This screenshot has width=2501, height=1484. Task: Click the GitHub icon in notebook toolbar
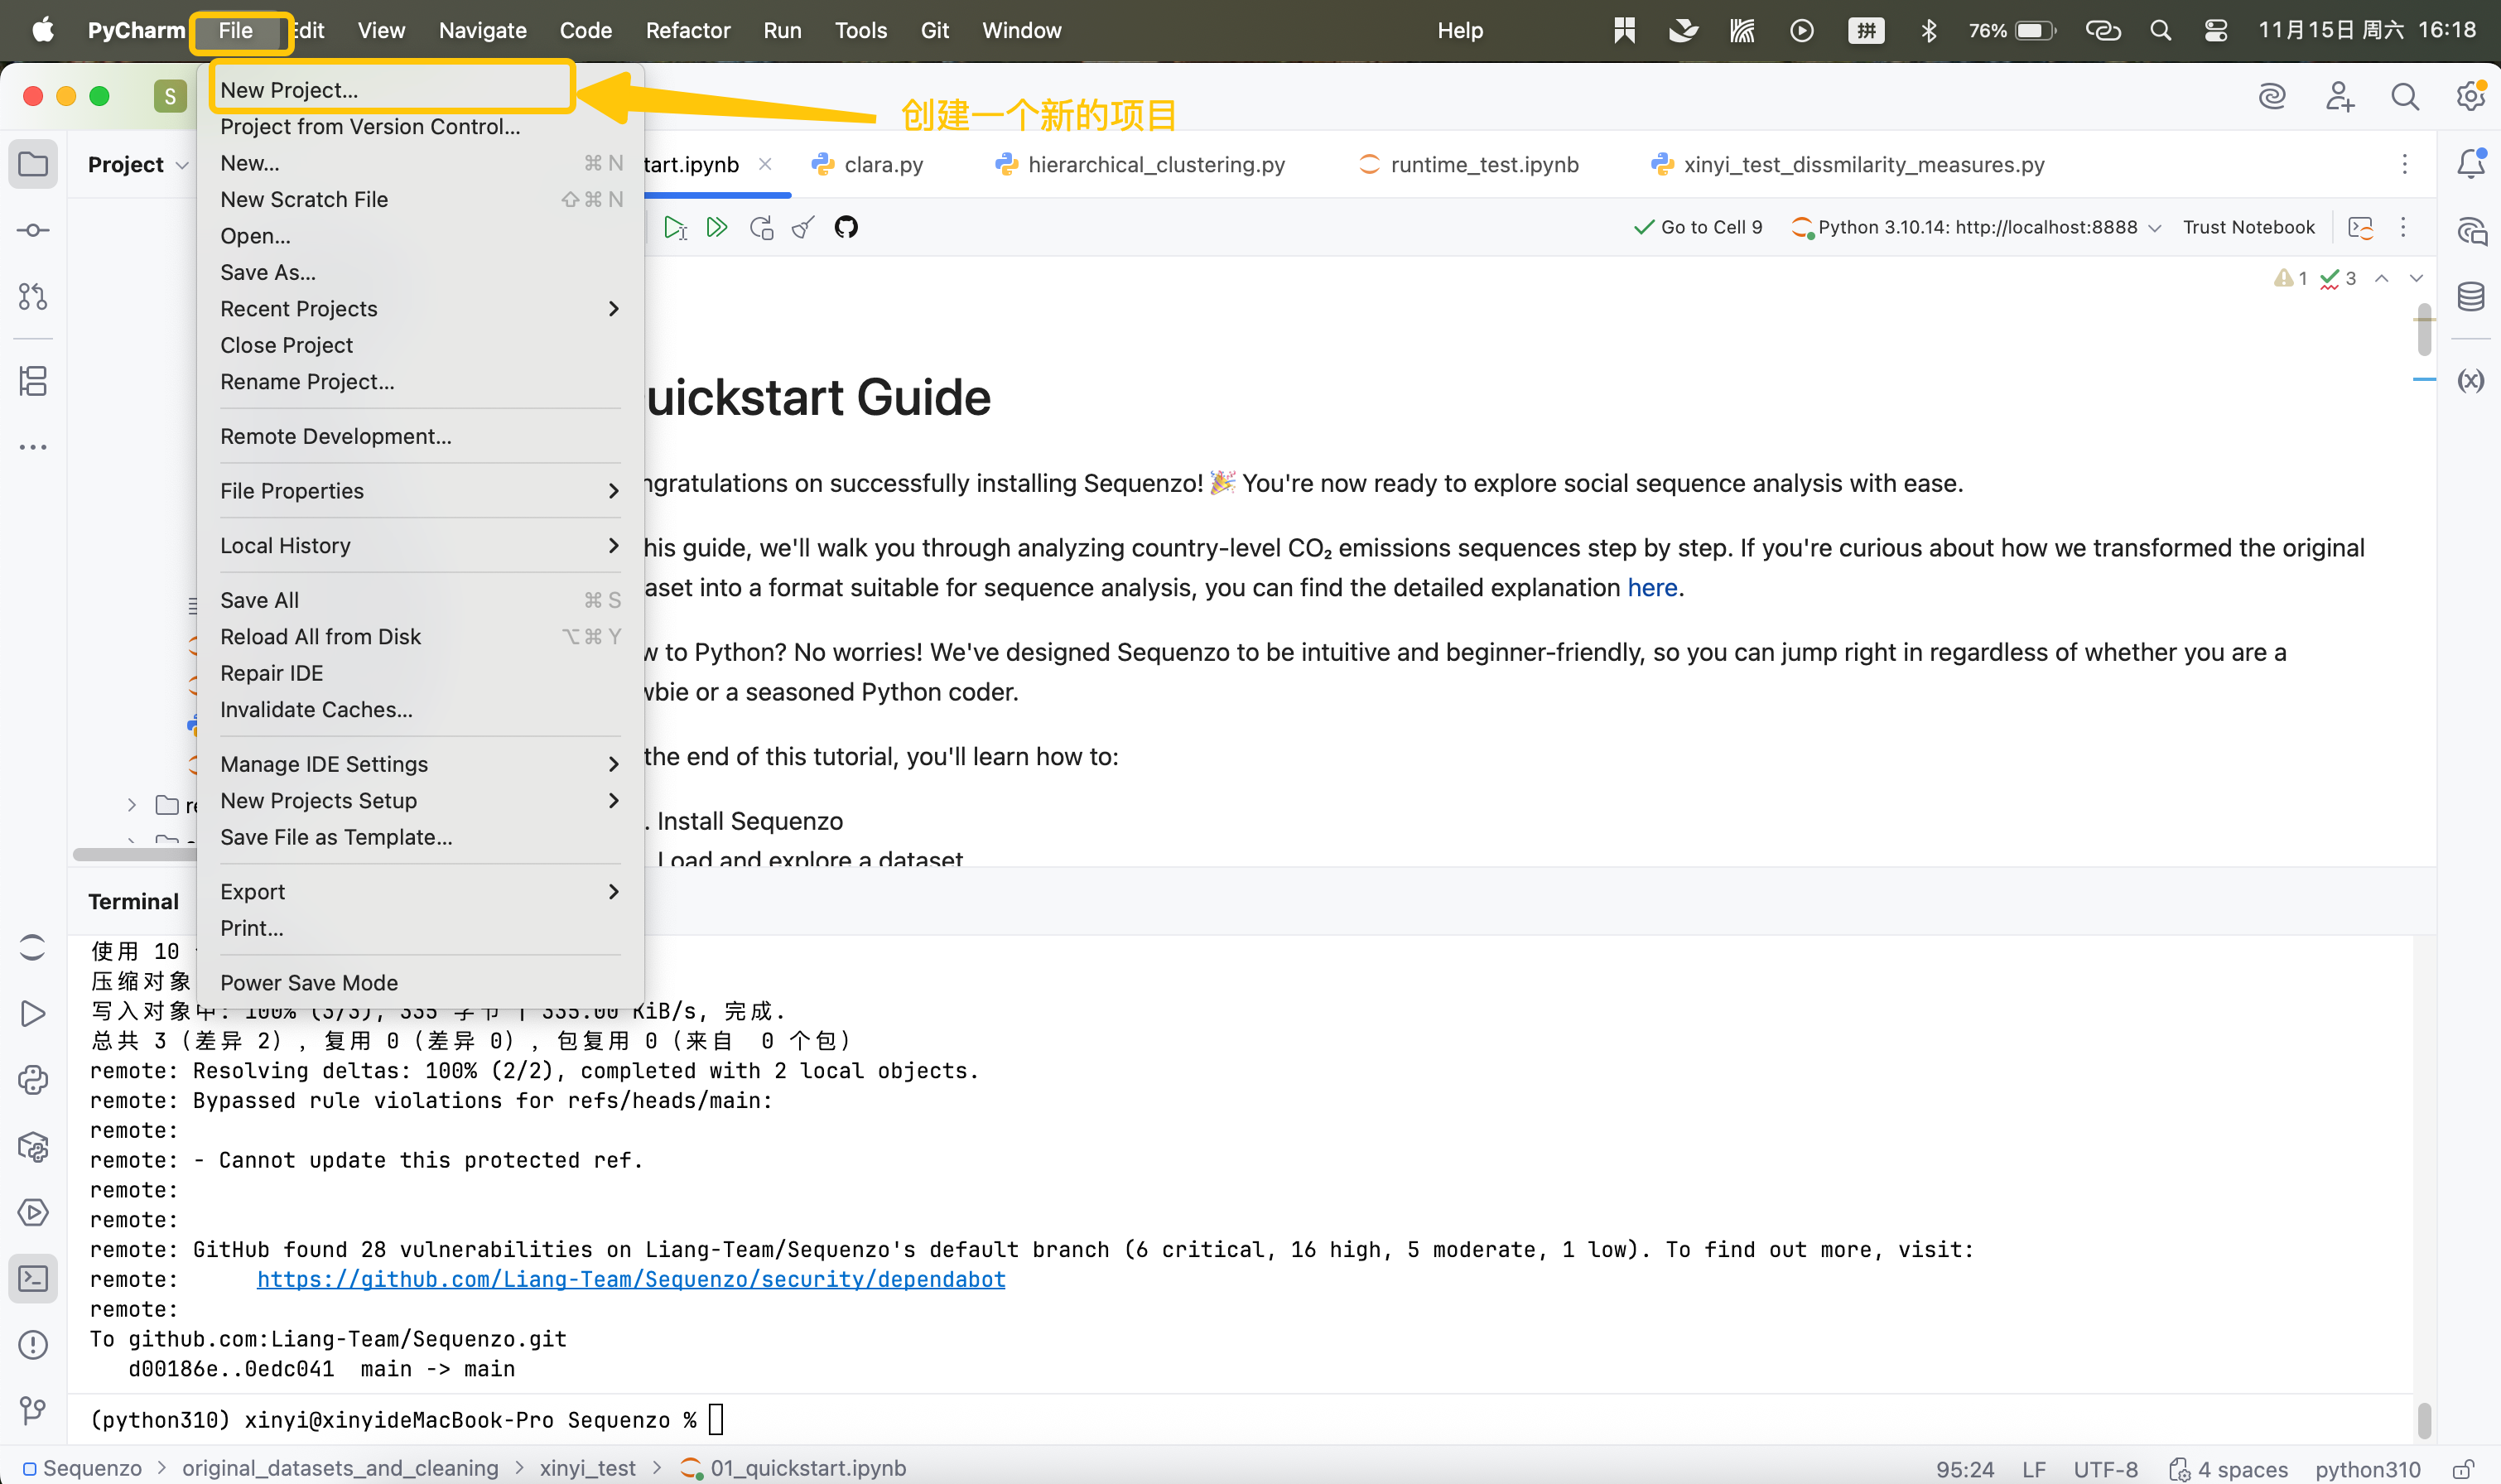(846, 227)
